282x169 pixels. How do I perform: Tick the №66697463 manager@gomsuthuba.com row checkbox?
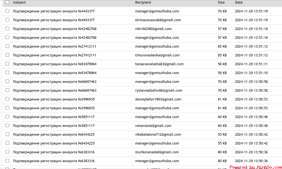[x=7, y=81]
